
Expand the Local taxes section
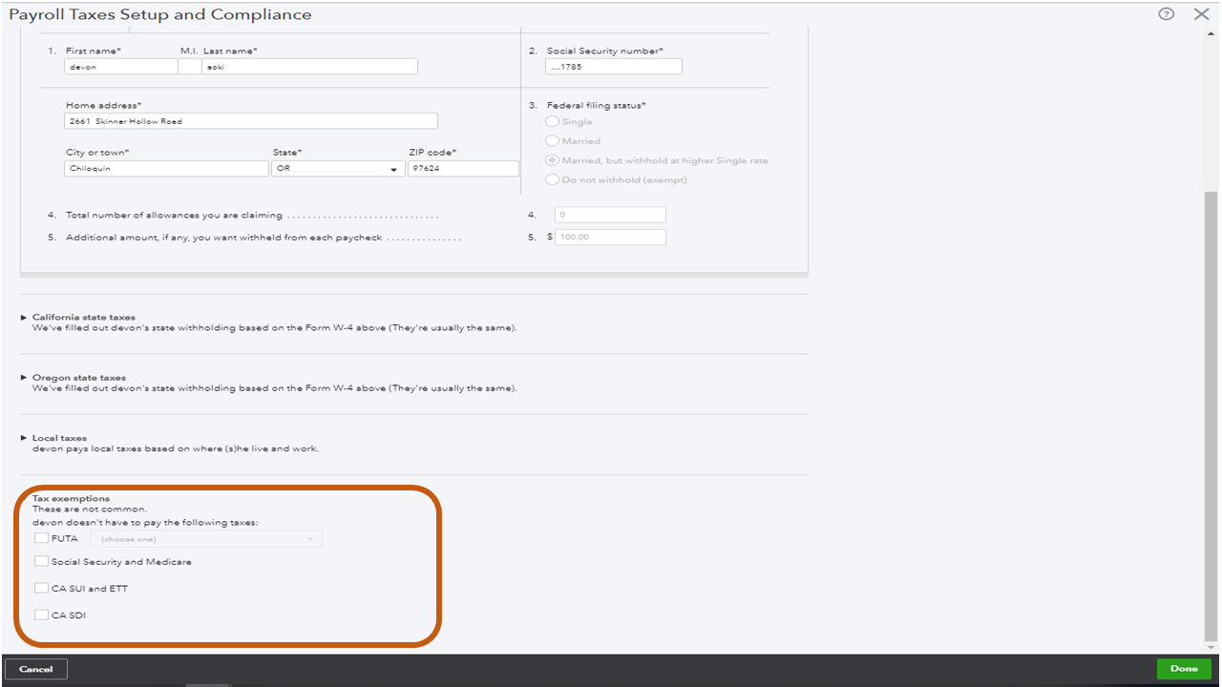(x=24, y=437)
